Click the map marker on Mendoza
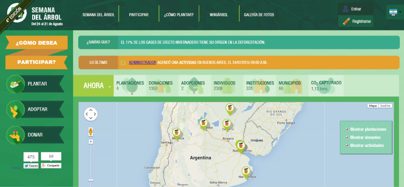 176,133
